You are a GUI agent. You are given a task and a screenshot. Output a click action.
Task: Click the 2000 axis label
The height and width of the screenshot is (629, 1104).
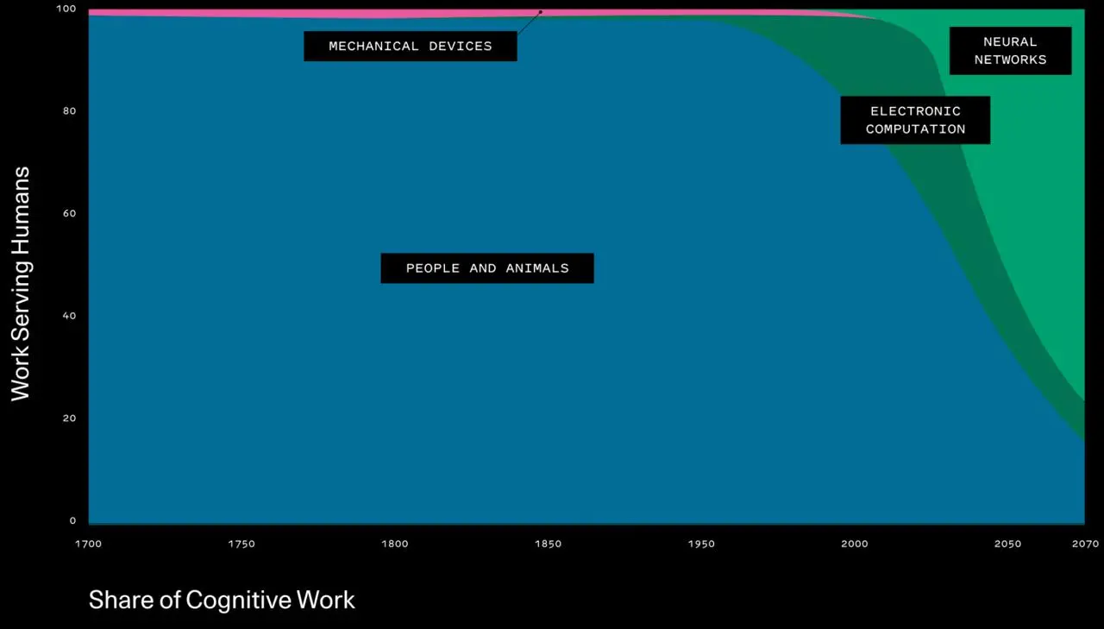click(855, 544)
